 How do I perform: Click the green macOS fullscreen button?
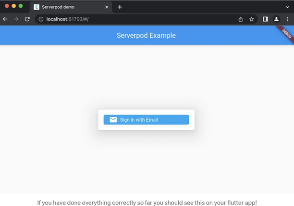[x=21, y=6]
